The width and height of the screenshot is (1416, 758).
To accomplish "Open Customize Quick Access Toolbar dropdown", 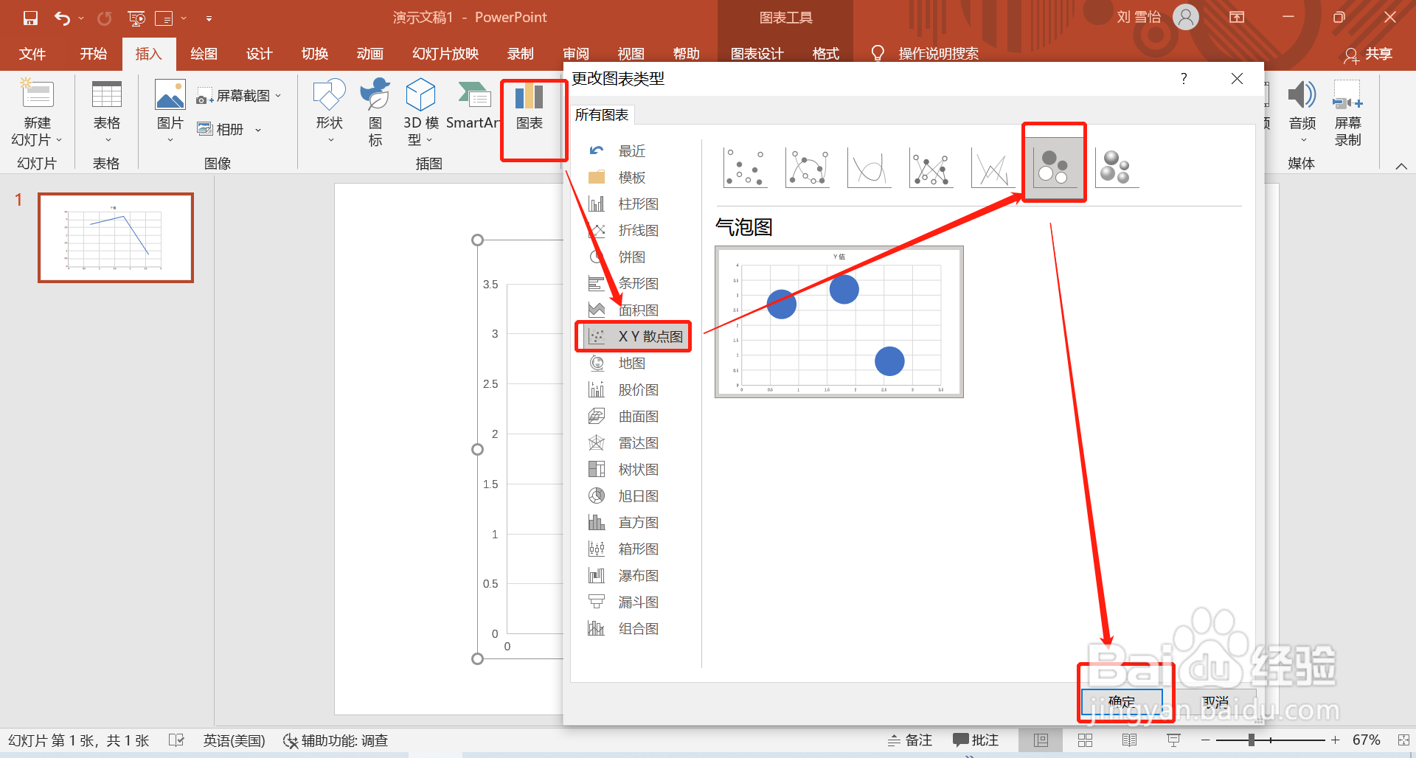I will pos(209,18).
